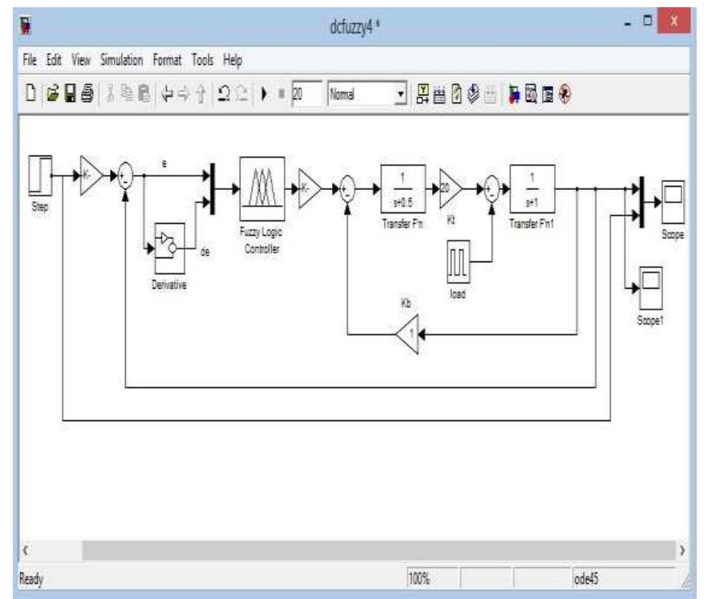The image size is (704, 599).
Task: Toggle the Model Browser icon
Action: pyautogui.click(x=548, y=95)
